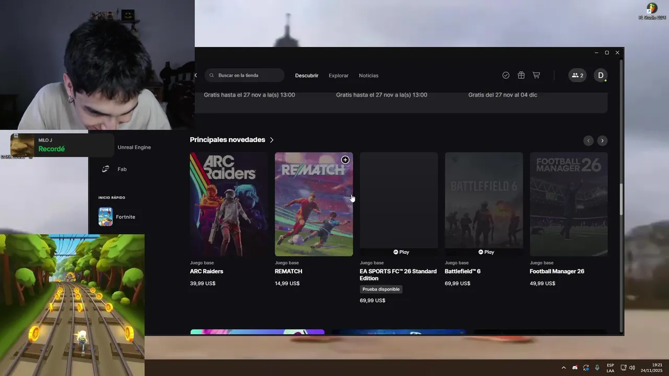This screenshot has height=376, width=669.
Task: Click the 14,99 US$ price of REMATCH
Action: click(287, 284)
